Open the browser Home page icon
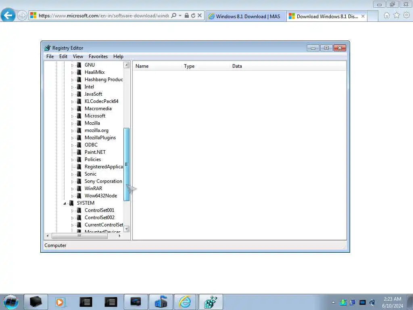413x310 pixels. pos(387,15)
